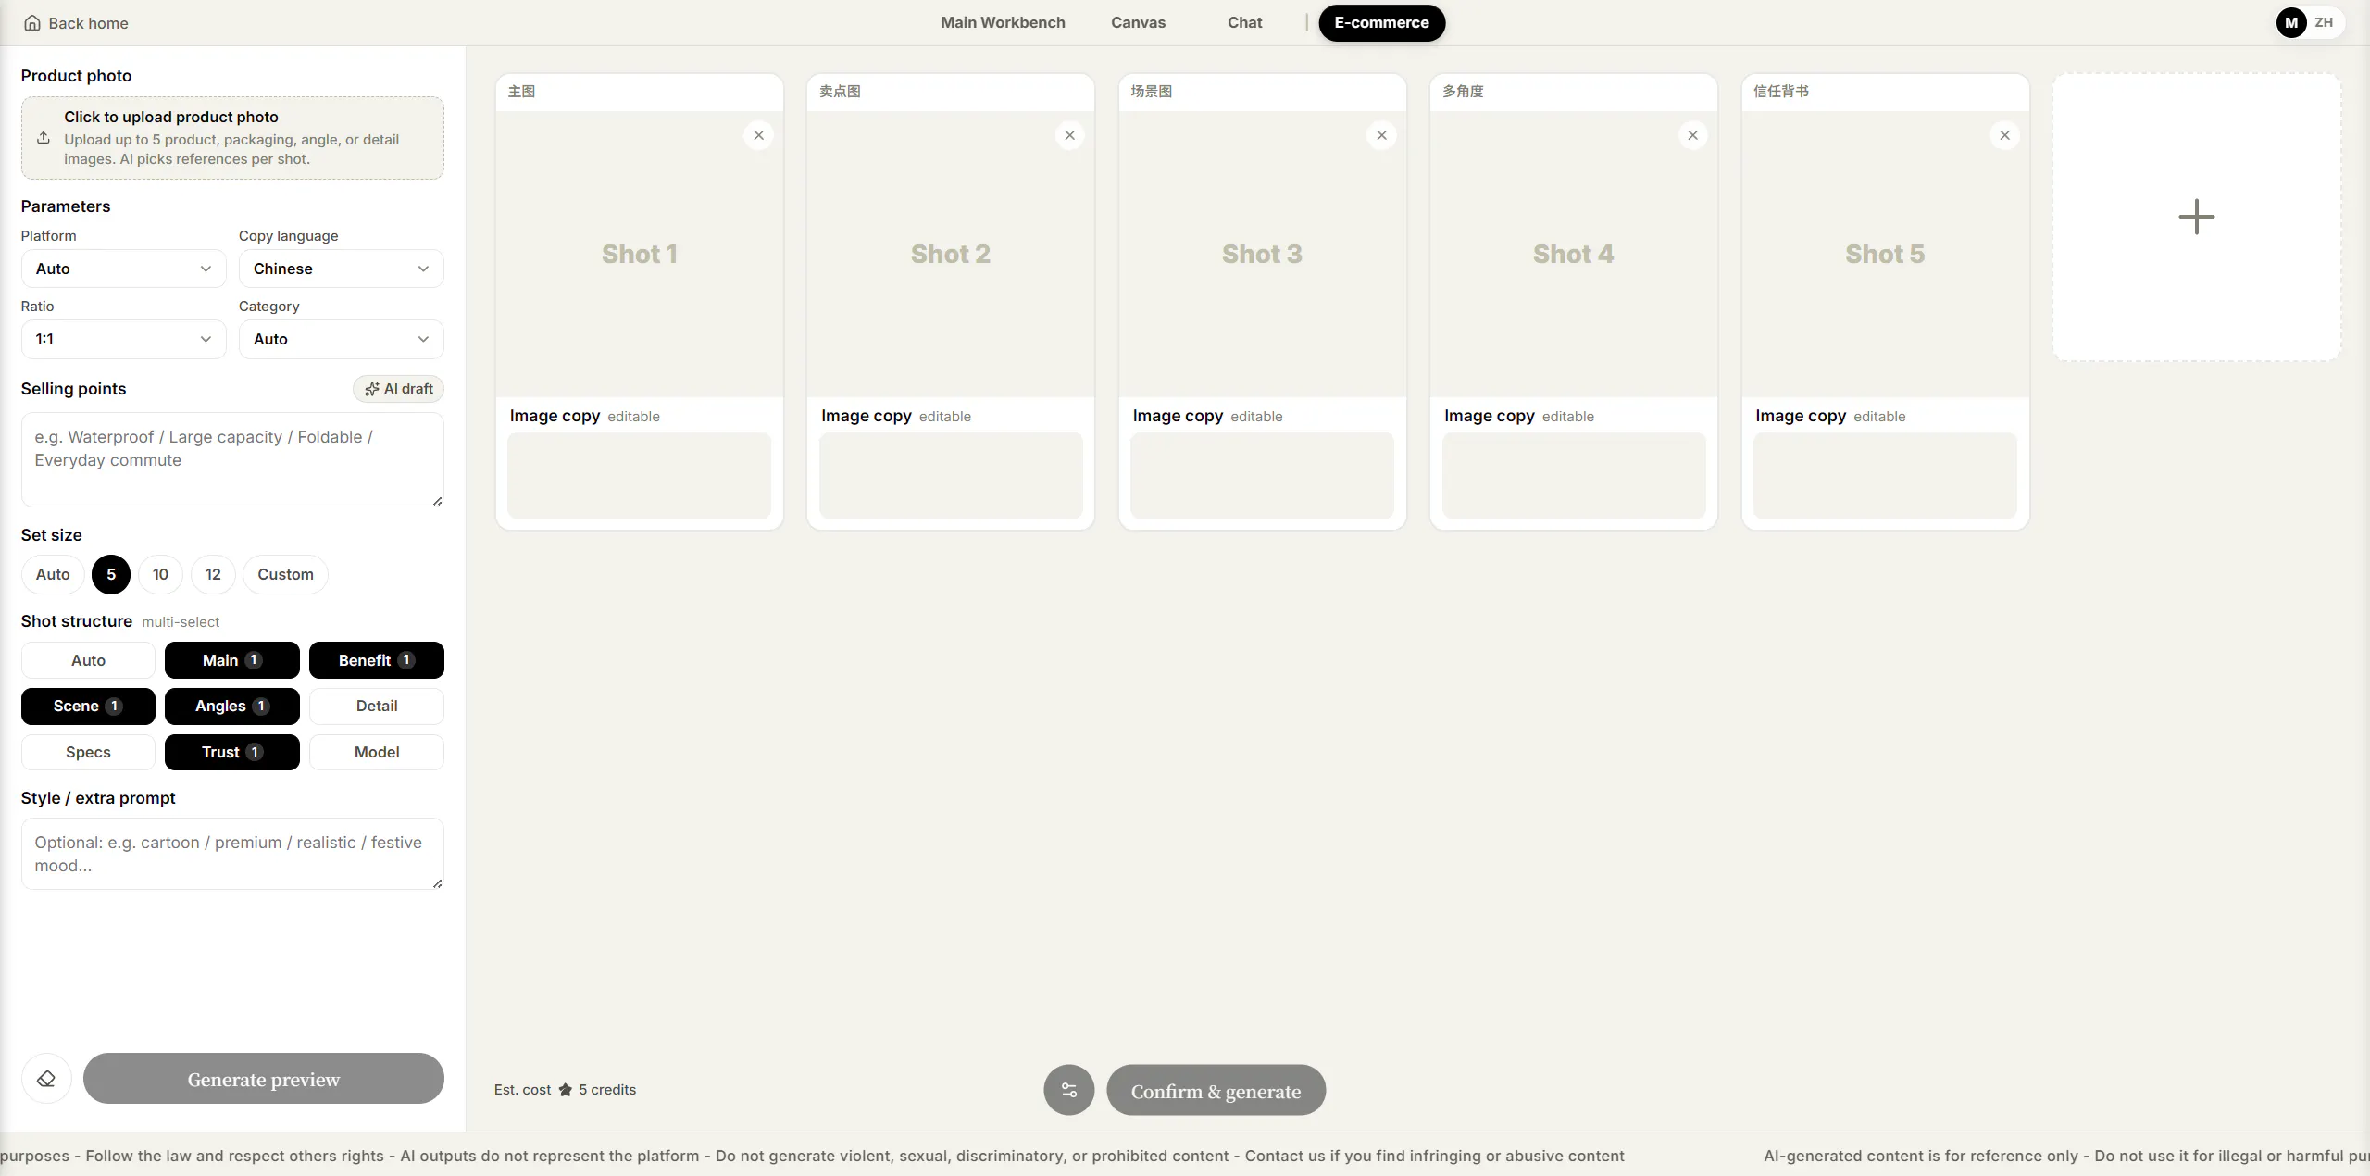Screen dimensions: 2370x1176
Task: Click the Shot 3 image placeholder
Action: (x=1262, y=254)
